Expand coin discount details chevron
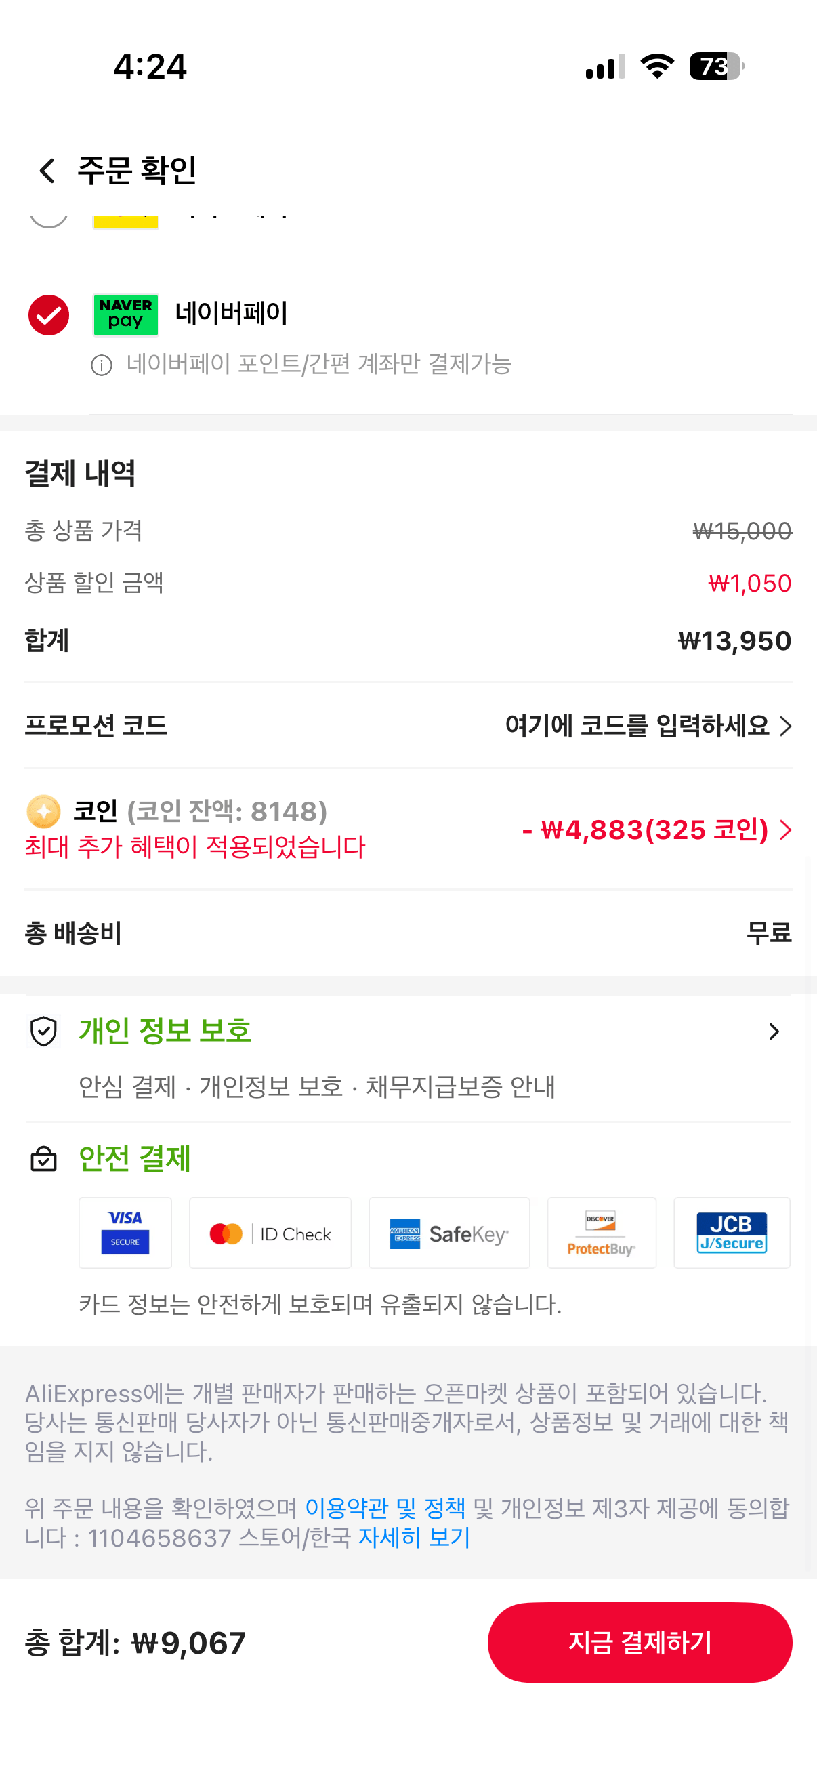This screenshot has width=817, height=1777. pyautogui.click(x=785, y=830)
